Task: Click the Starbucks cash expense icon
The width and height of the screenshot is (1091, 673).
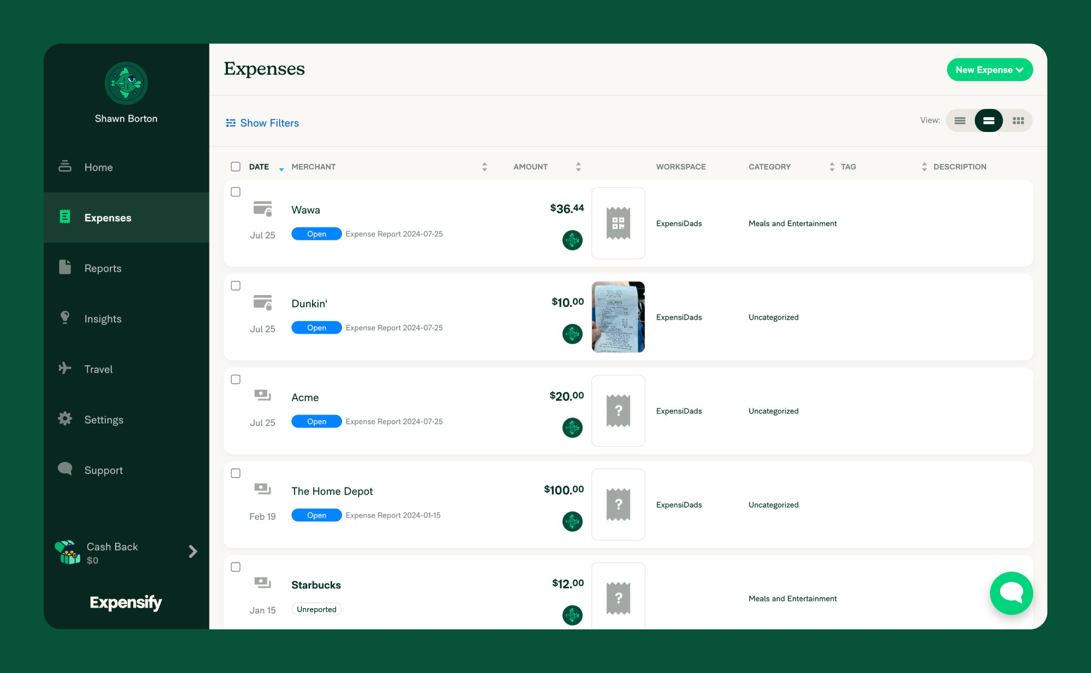Action: click(x=262, y=583)
